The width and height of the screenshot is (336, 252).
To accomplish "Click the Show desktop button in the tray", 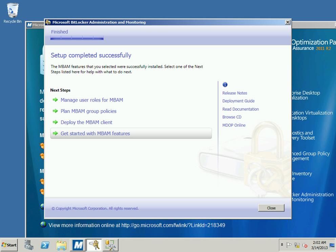I will 333,245.
